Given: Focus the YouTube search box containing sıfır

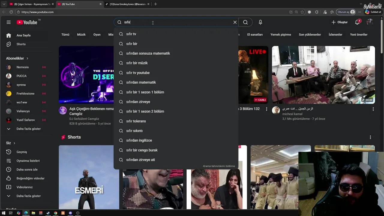Looking at the screenshot, I should (176, 22).
